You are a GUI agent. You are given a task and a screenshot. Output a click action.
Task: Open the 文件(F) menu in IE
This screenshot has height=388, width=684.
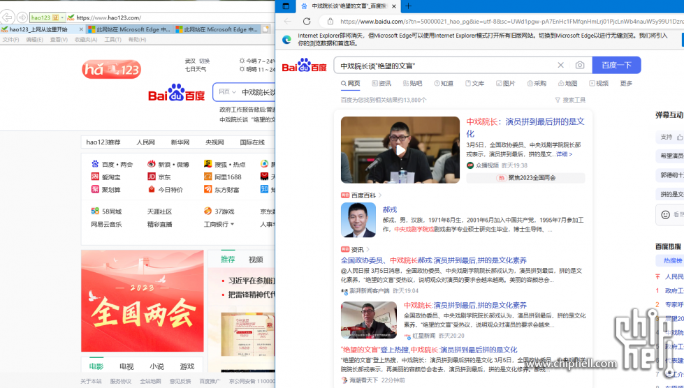[x=11, y=40]
